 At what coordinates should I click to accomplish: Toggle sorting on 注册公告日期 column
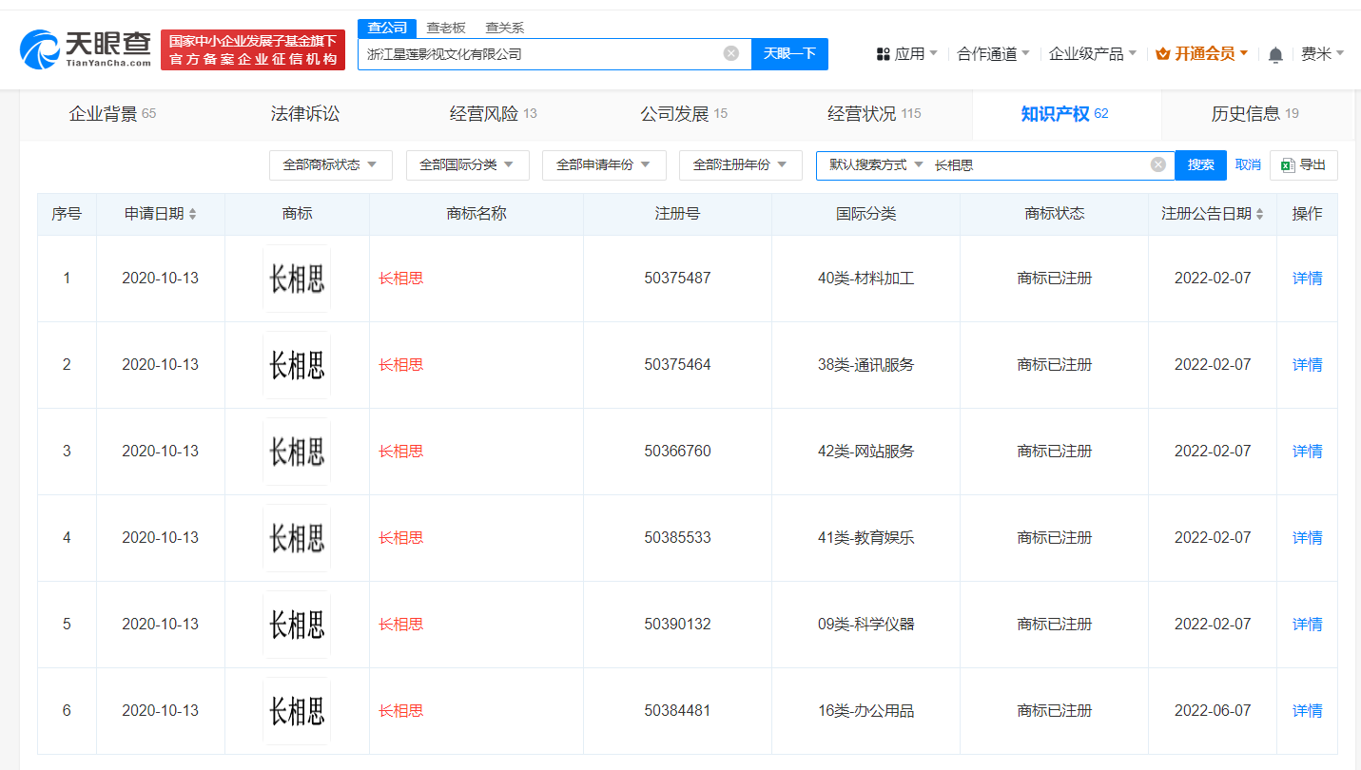1261,213
